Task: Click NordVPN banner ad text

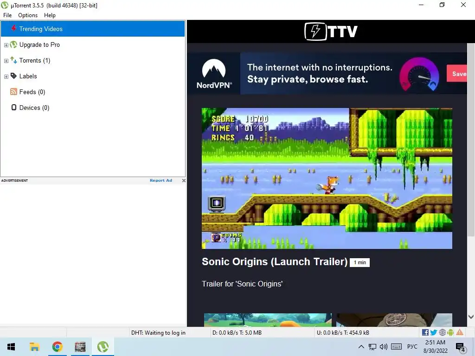Action: [x=320, y=73]
